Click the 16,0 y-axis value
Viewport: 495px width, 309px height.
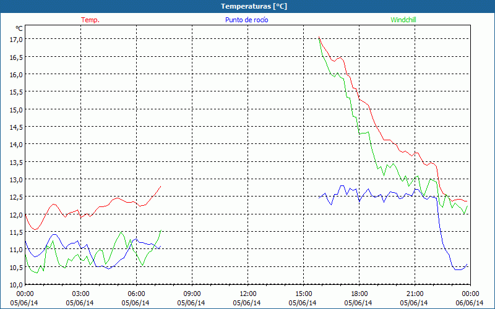click(x=17, y=74)
